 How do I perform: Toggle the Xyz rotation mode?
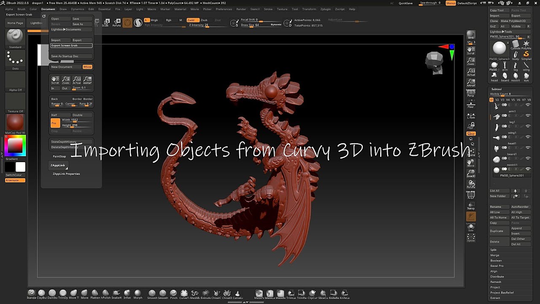pos(471,133)
